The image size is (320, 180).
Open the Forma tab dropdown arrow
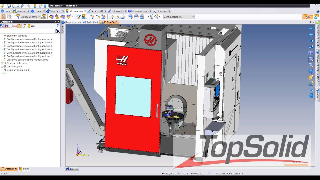point(44,11)
